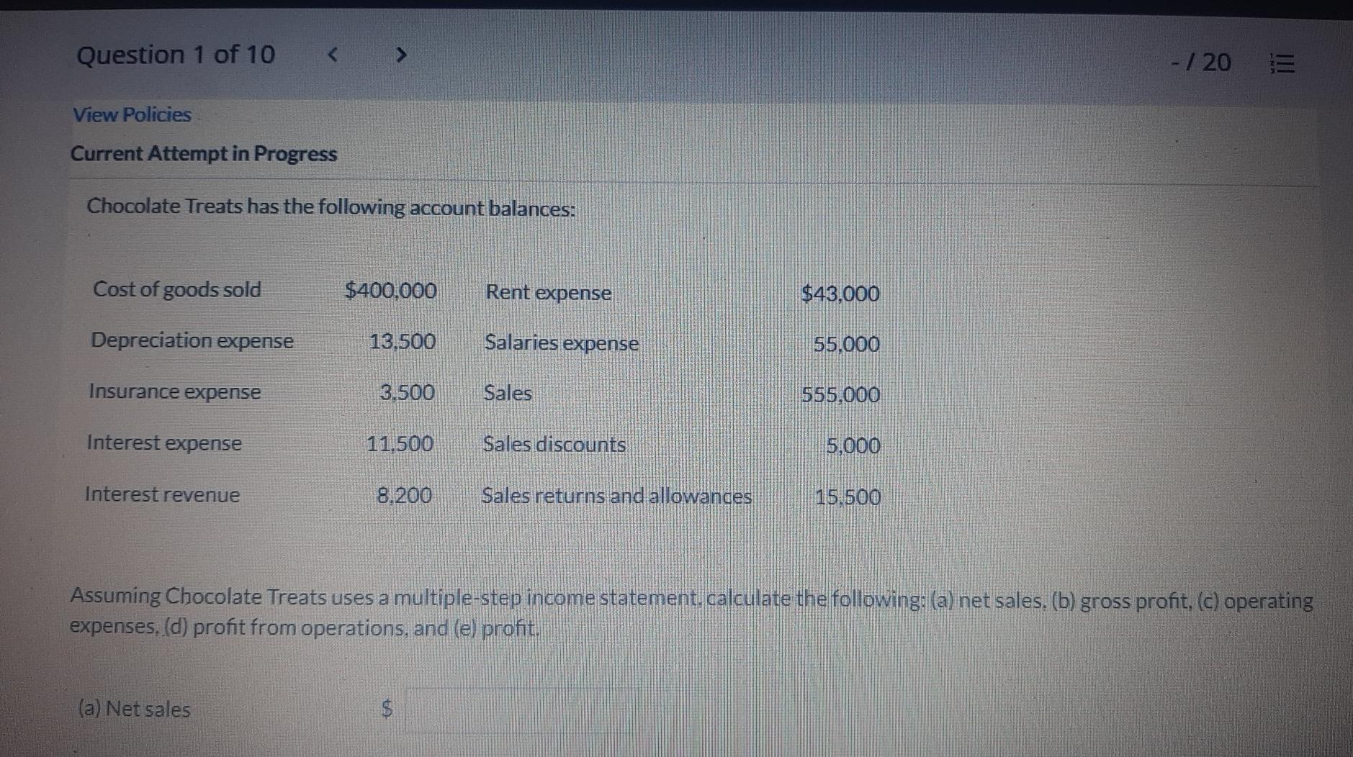Collapse the Current Attempt in Progress heading
This screenshot has height=757, width=1353.
pos(204,153)
